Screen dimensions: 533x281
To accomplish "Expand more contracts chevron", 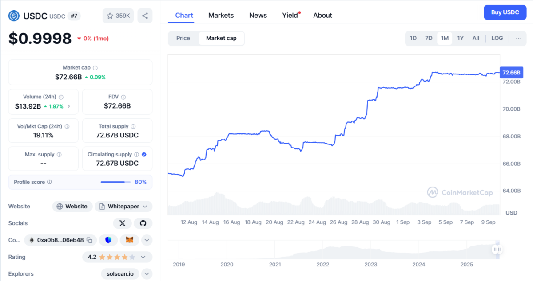I will (147, 240).
